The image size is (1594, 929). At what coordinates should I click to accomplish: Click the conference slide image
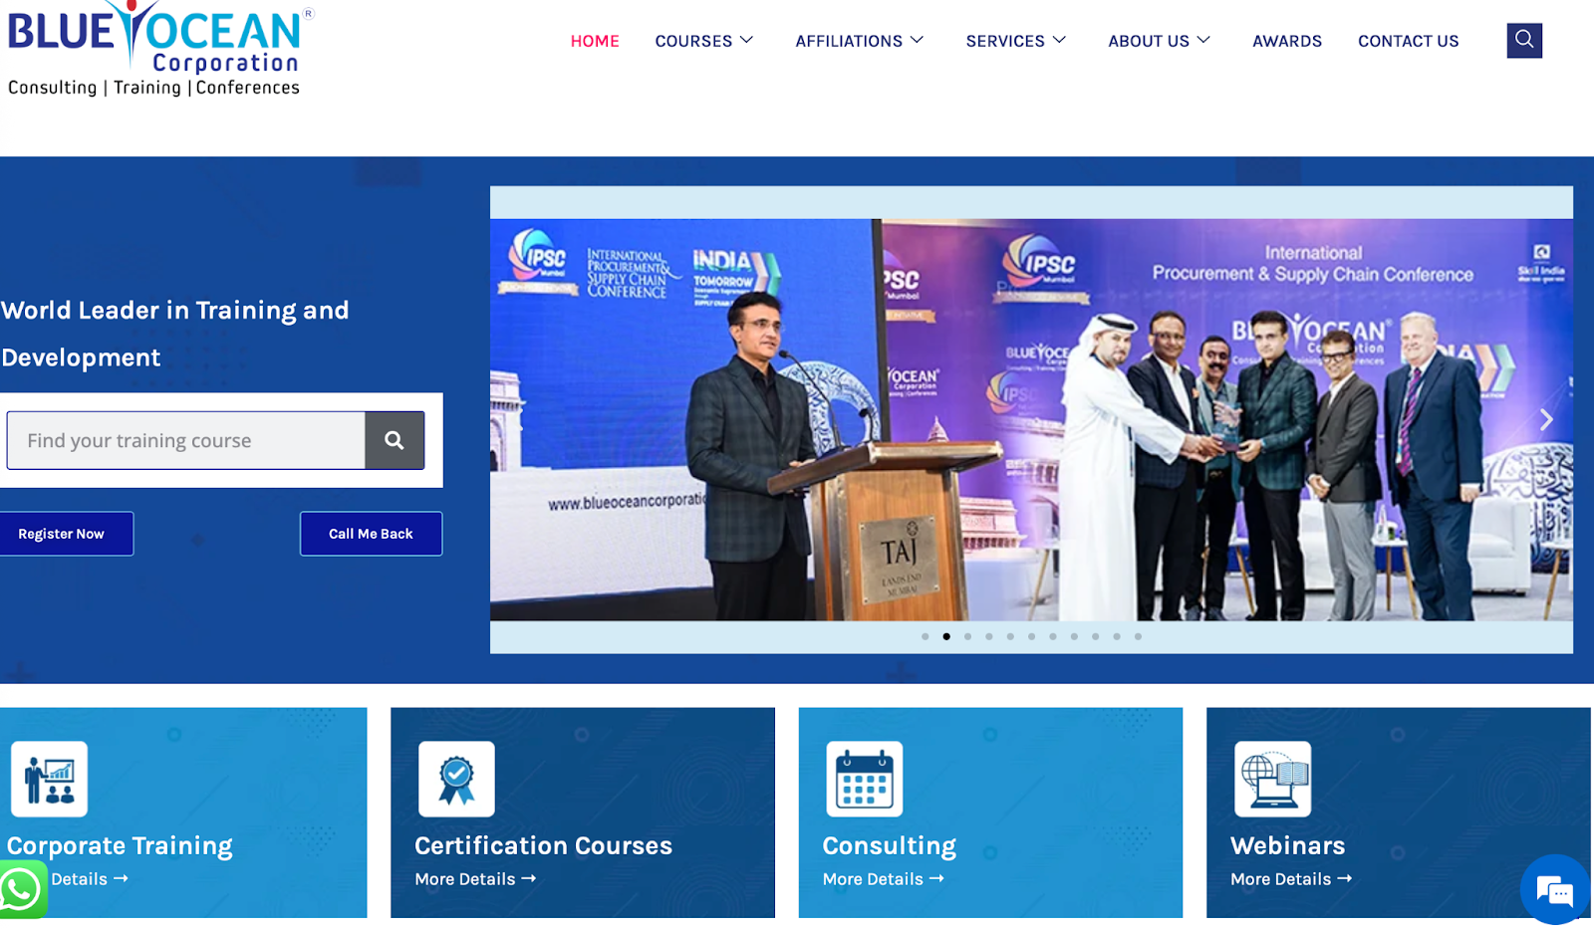(1031, 419)
